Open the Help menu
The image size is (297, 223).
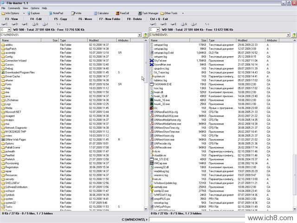[45, 8]
